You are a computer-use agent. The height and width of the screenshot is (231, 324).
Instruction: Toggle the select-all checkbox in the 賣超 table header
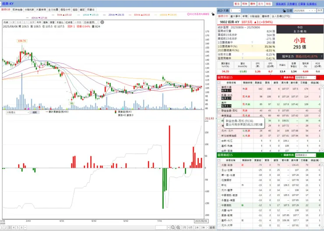coord(219,160)
